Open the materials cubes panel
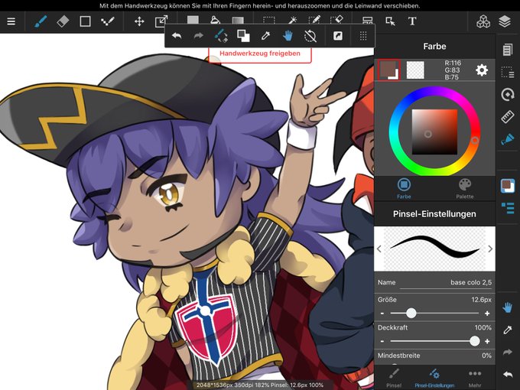 [x=483, y=21]
